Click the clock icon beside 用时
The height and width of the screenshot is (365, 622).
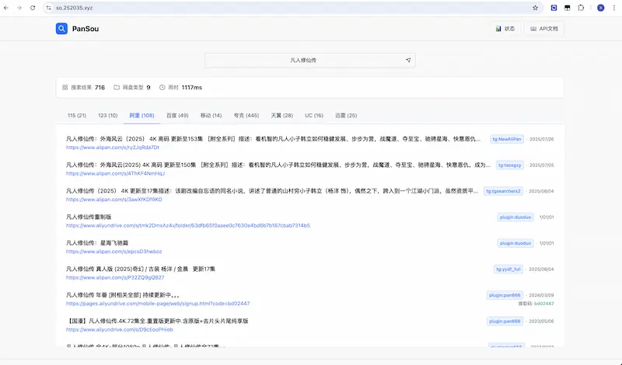tap(162, 87)
